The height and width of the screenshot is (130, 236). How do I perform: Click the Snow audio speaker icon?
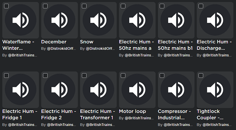click(98, 20)
